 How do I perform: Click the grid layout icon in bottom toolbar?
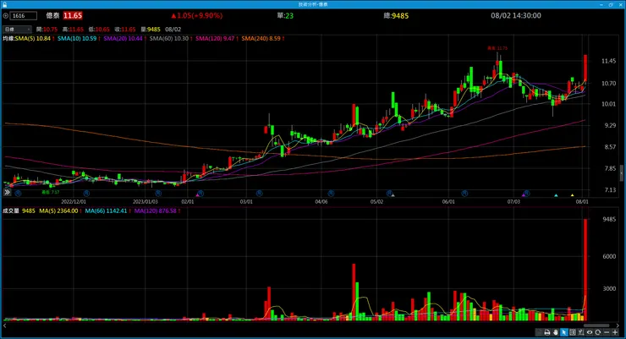[573, 332]
